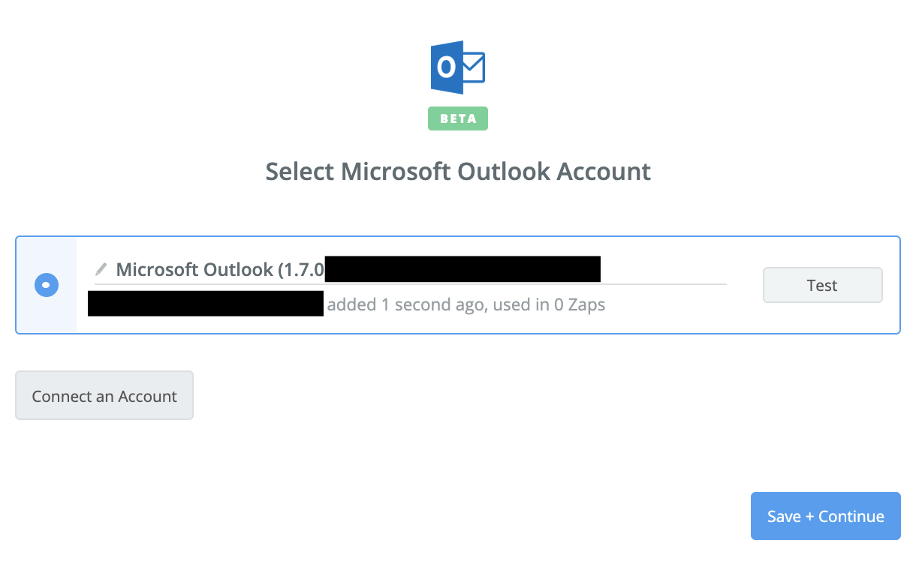922x579 pixels.
Task: Click the 'Select Microsoft Outlook Account' heading
Action: coord(458,171)
